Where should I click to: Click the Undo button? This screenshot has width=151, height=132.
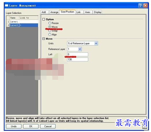pos(14,126)
